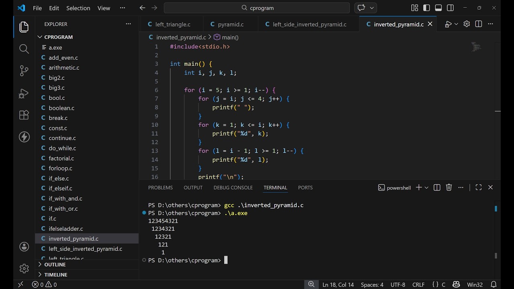Image resolution: width=514 pixels, height=289 pixels.
Task: Open the Selection menu
Action: tap(78, 8)
